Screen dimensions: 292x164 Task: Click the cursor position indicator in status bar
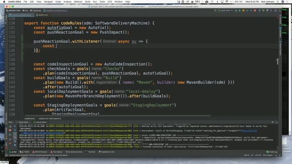coord(246,155)
